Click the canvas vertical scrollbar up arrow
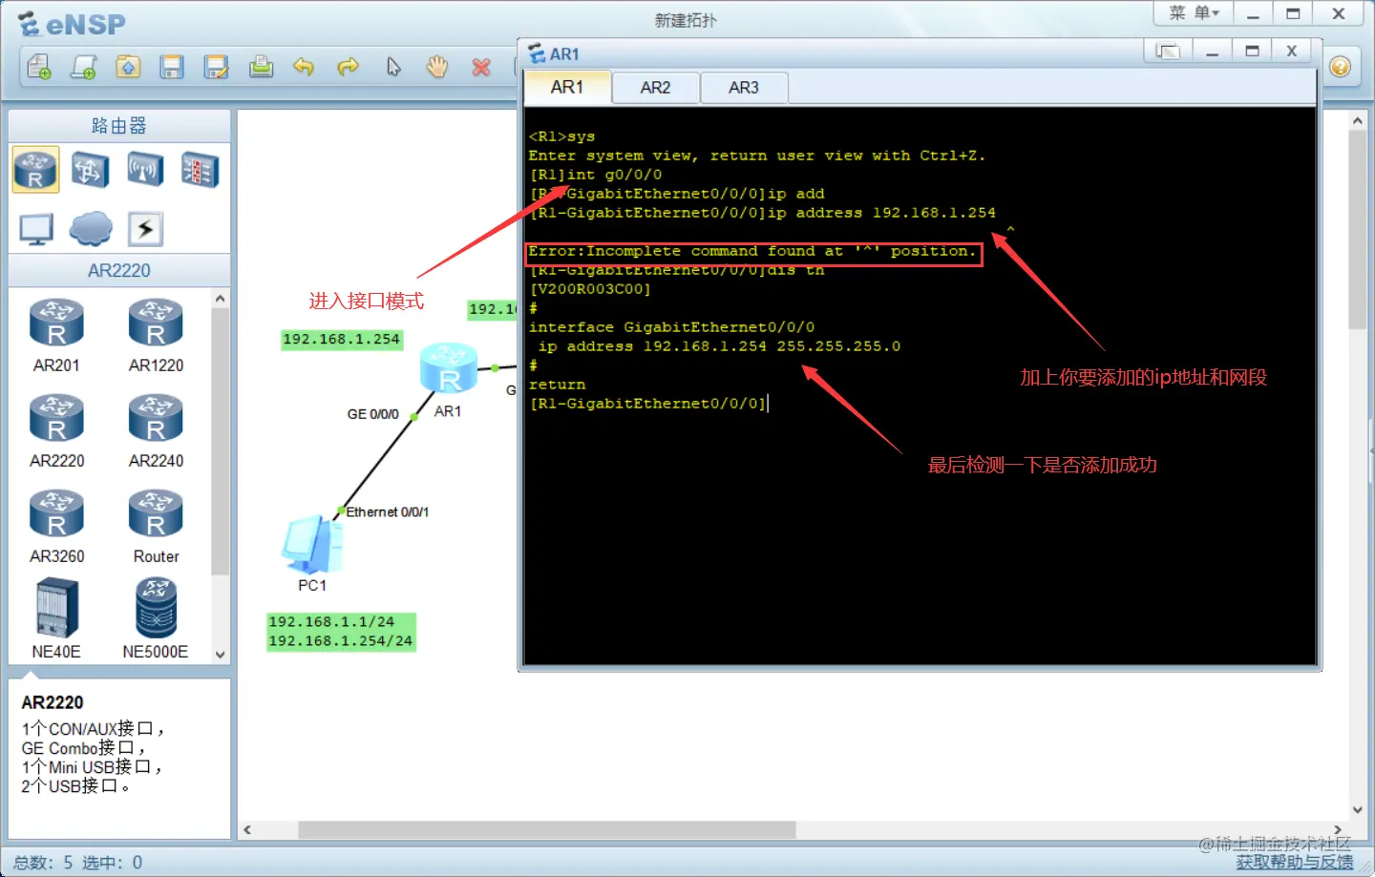Screen dimensions: 1375x877 (1357, 121)
